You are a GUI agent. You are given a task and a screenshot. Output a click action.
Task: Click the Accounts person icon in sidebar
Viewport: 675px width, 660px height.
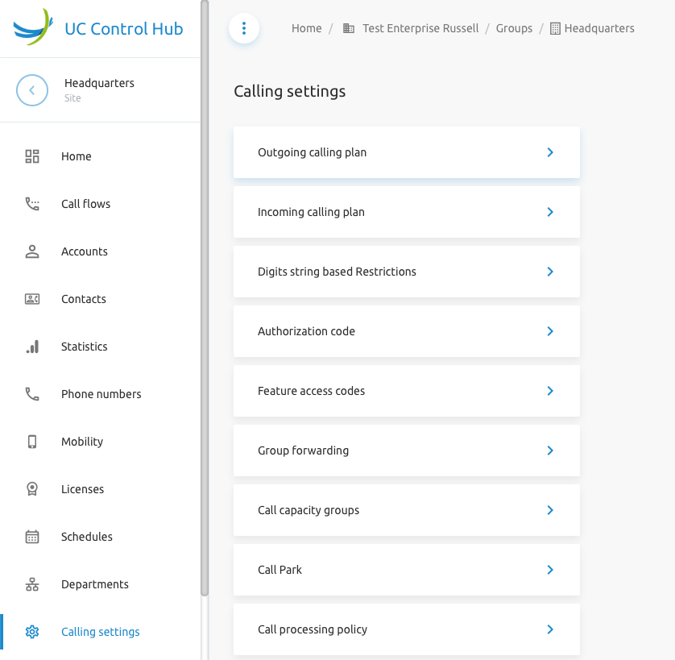tap(32, 251)
